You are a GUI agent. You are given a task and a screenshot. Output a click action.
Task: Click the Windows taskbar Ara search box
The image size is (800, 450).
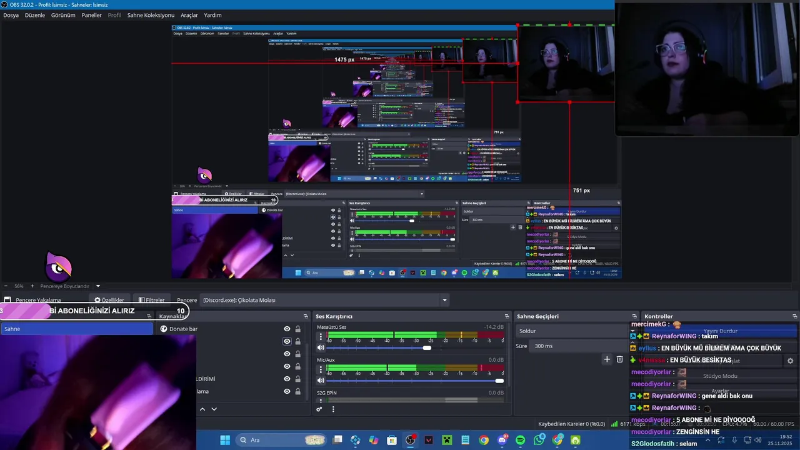pyautogui.click(x=282, y=440)
